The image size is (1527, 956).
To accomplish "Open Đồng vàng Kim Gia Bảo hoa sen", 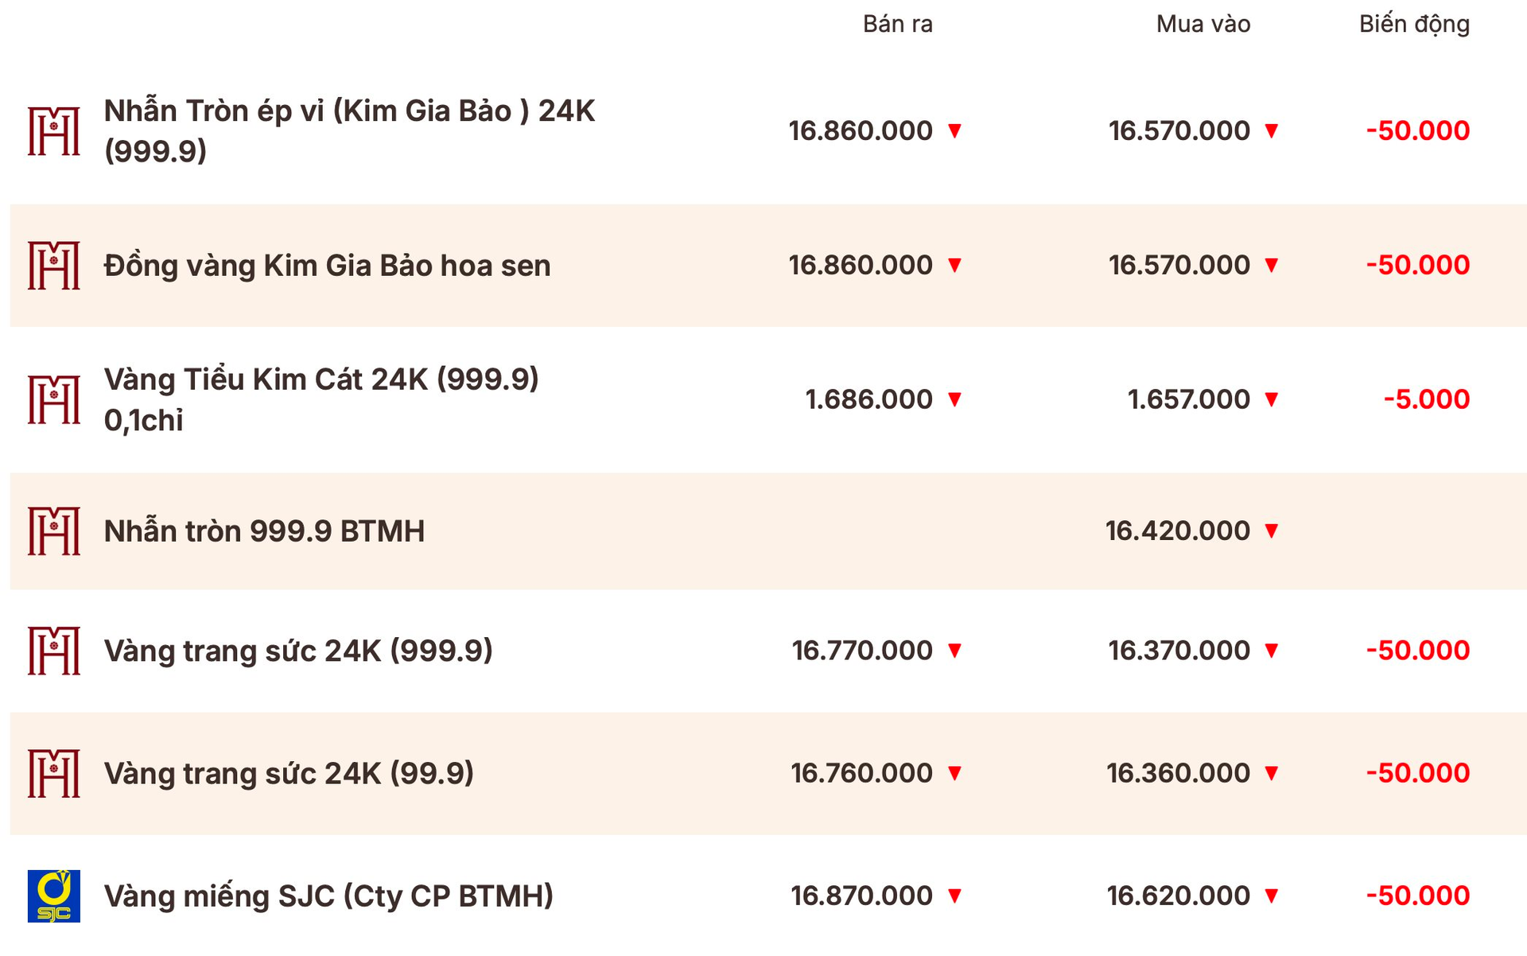I will coord(327,265).
